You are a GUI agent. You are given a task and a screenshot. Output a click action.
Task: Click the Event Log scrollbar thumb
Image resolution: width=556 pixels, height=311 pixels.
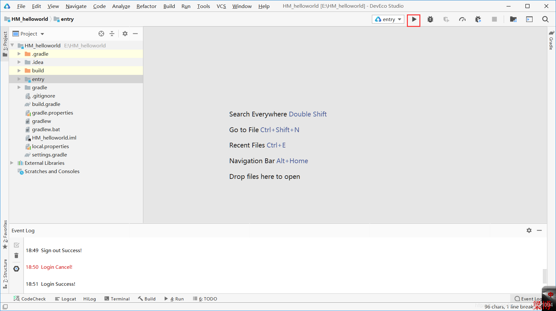[544, 276]
